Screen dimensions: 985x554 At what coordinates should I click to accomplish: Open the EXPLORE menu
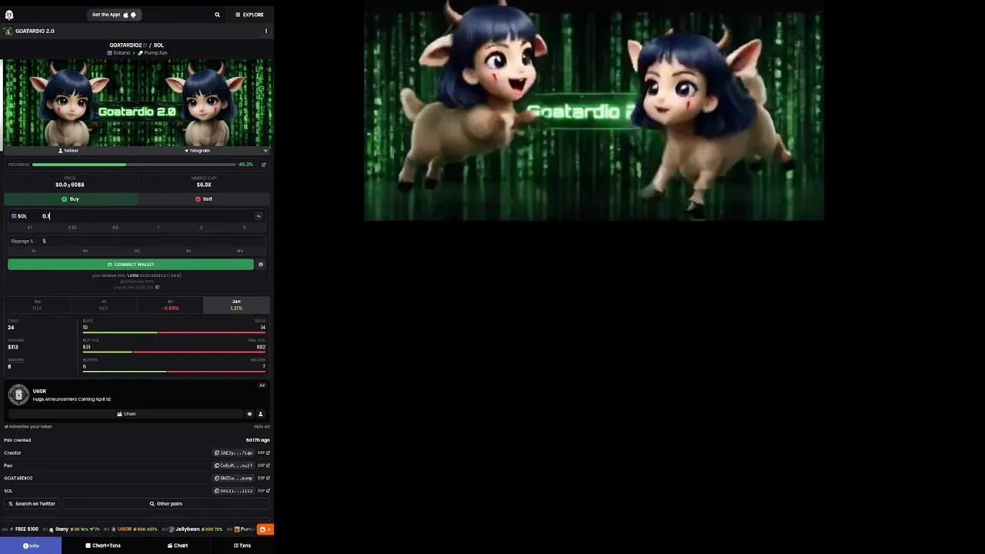249,15
